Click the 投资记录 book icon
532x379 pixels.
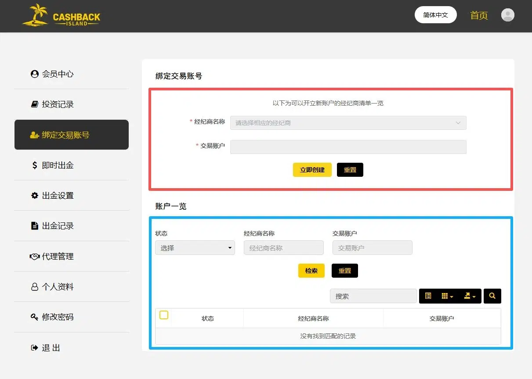35,104
